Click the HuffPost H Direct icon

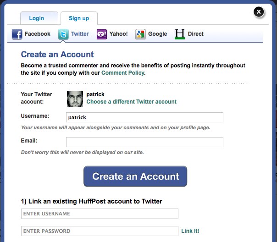tap(180, 34)
